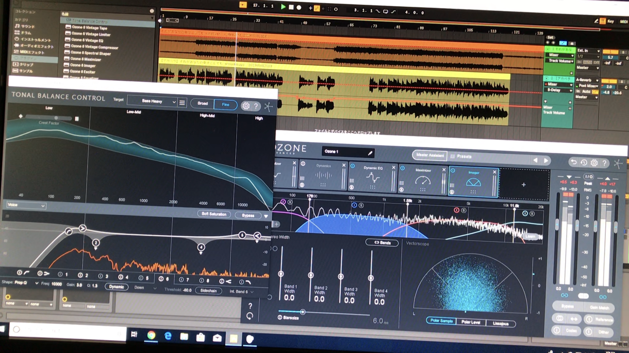The width and height of the screenshot is (629, 353).
Task: Open the A-Reverb send dropdown in Ableton
Action: point(586,80)
